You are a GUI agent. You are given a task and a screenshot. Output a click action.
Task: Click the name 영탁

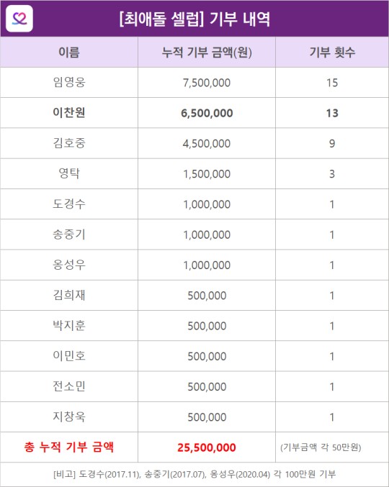pyautogui.click(x=69, y=173)
